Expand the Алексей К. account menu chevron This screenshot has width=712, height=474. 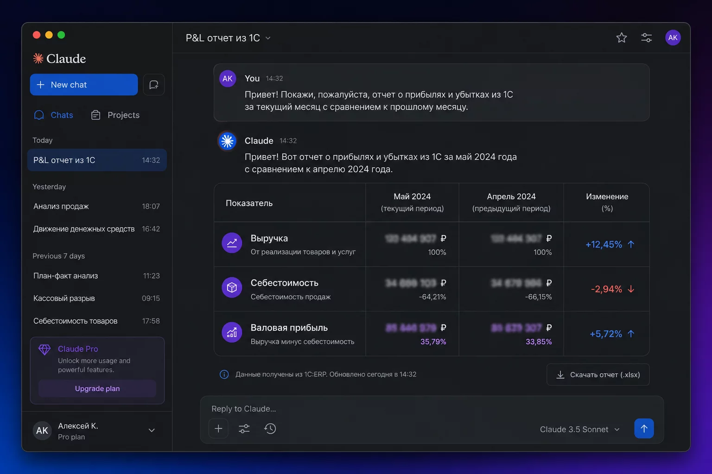pyautogui.click(x=152, y=430)
